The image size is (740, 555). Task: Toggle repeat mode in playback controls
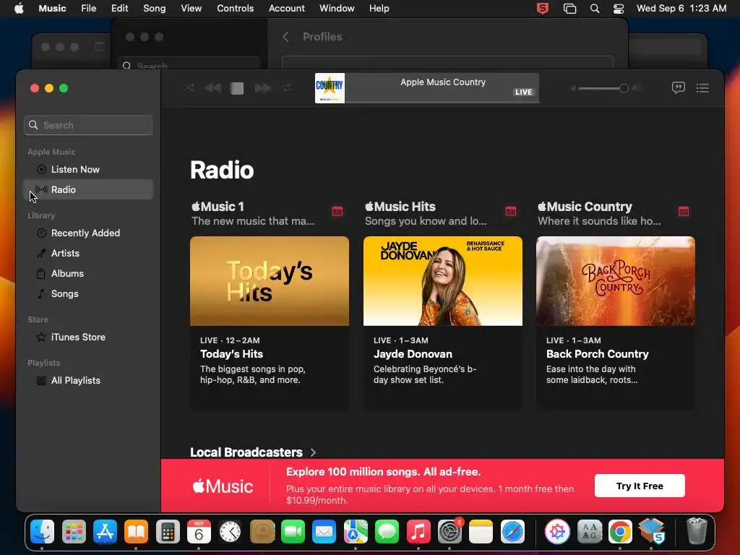point(287,88)
